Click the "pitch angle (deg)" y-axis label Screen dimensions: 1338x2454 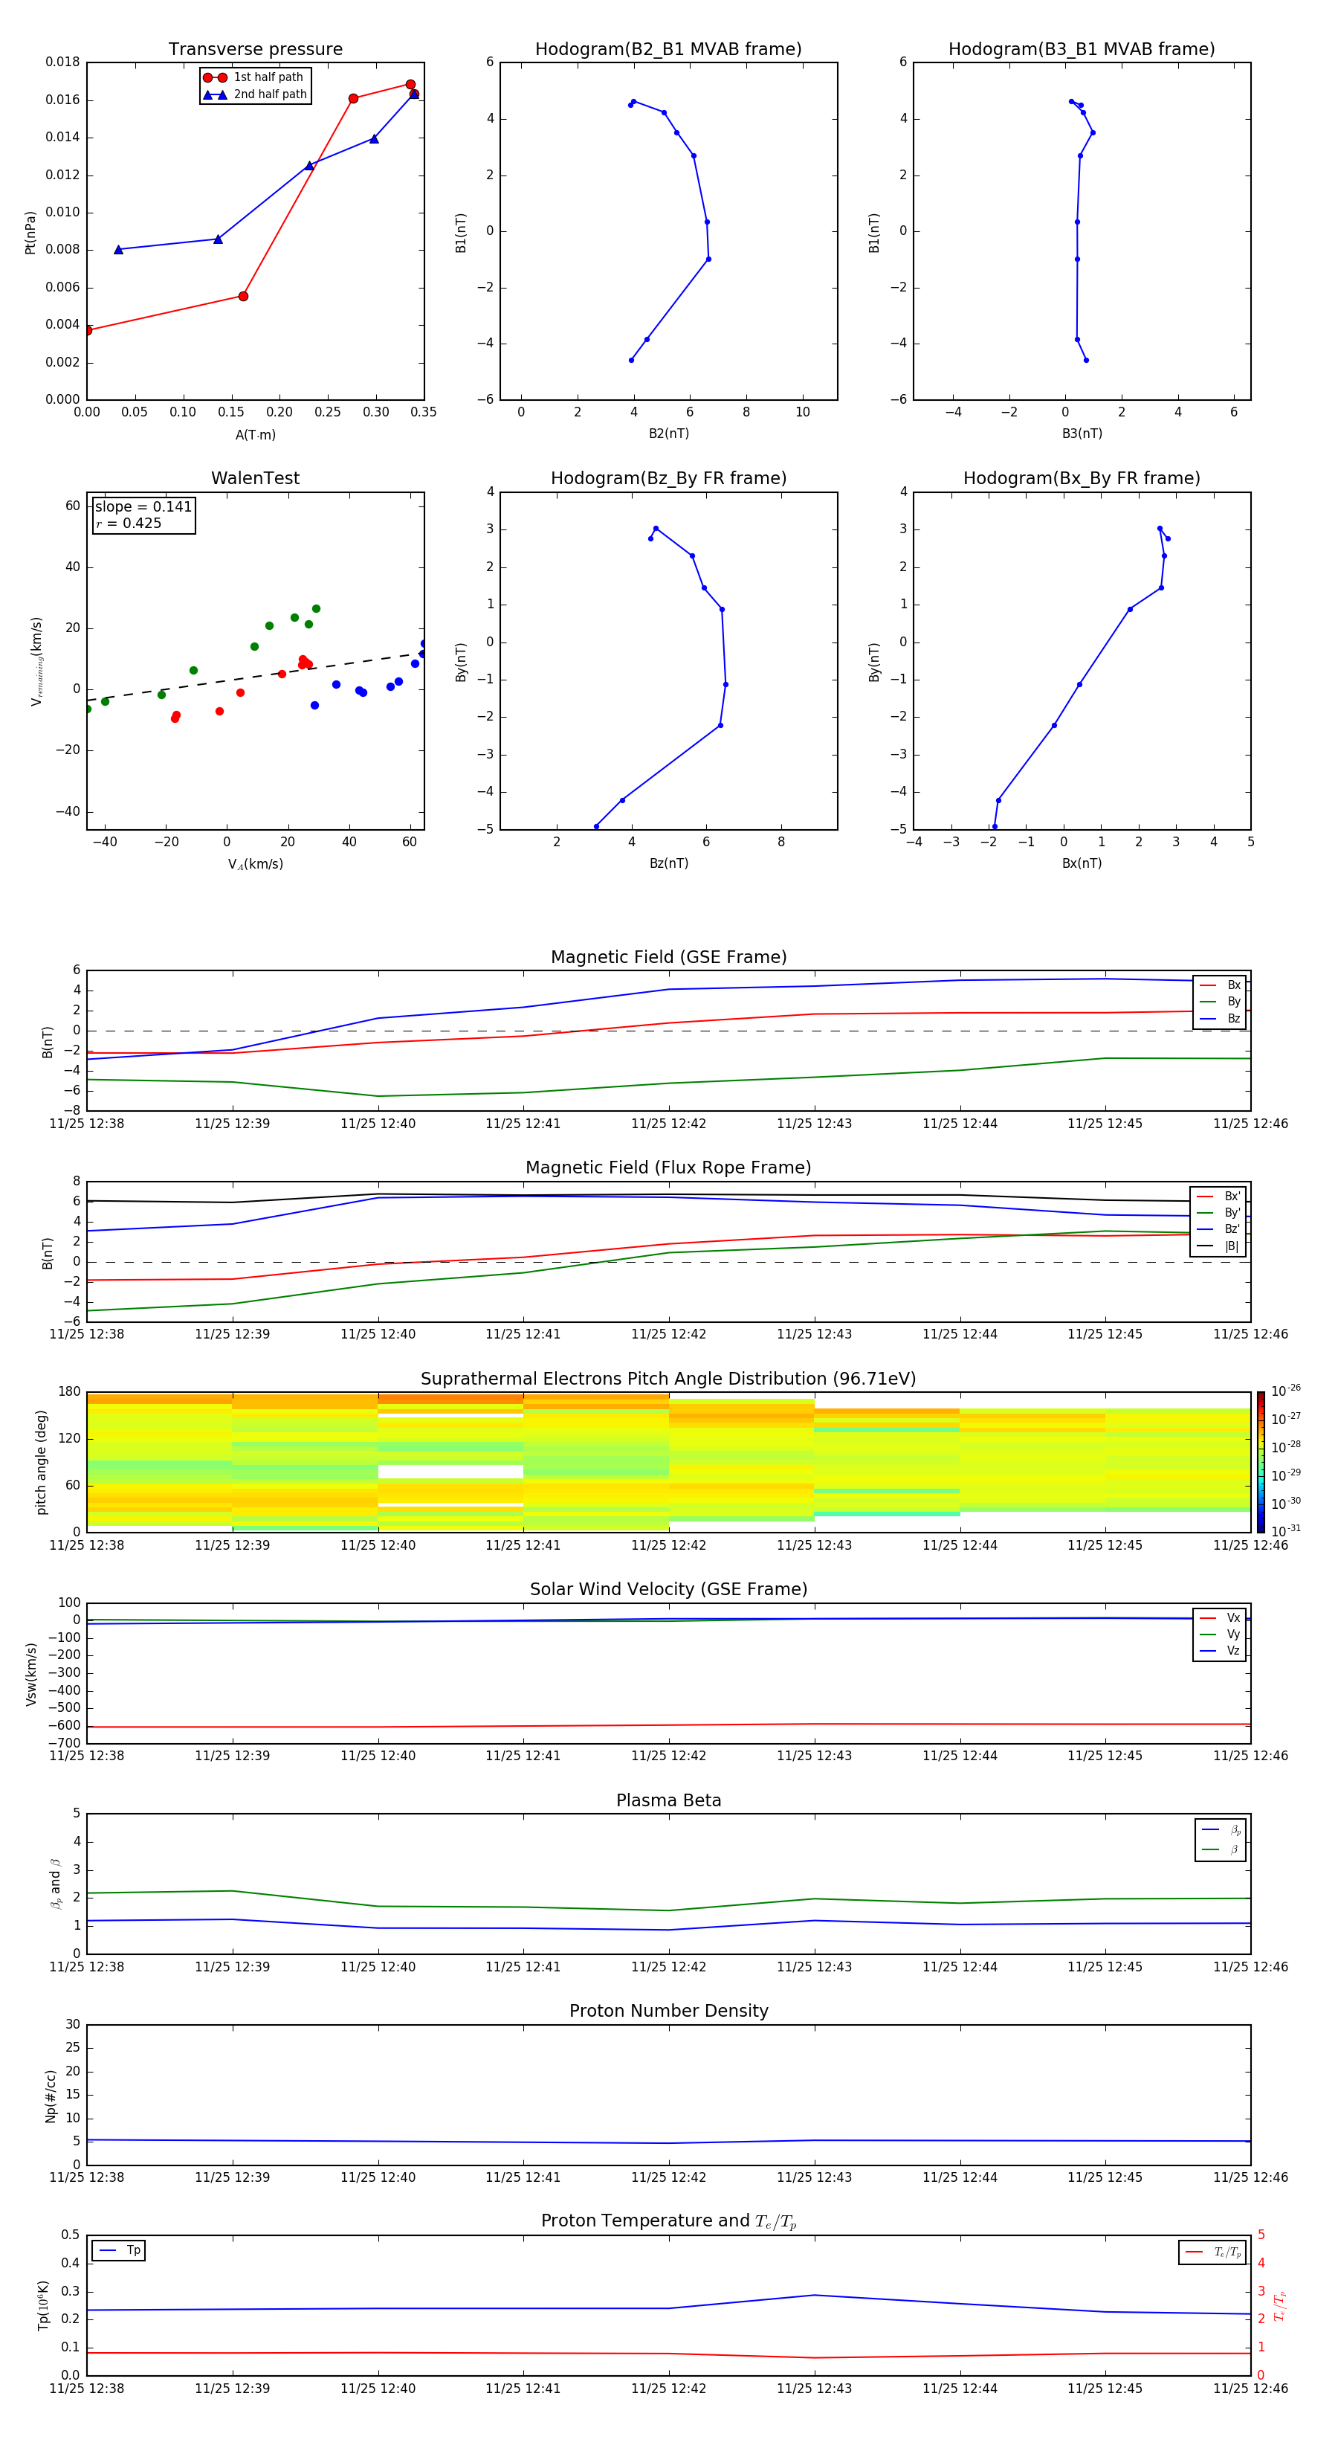coord(41,1461)
